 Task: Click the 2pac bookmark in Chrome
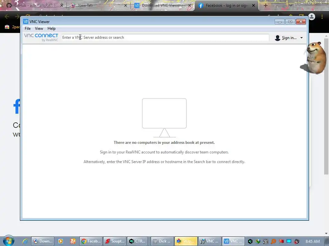[13, 27]
